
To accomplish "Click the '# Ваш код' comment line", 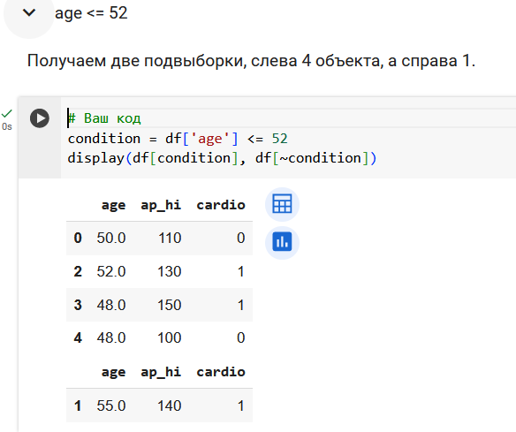I will [104, 118].
